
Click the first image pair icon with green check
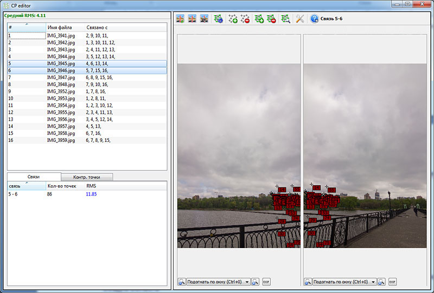click(180, 19)
